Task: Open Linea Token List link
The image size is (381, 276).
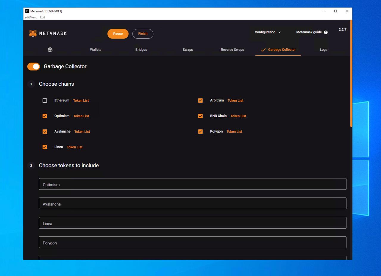Action: tap(75, 147)
